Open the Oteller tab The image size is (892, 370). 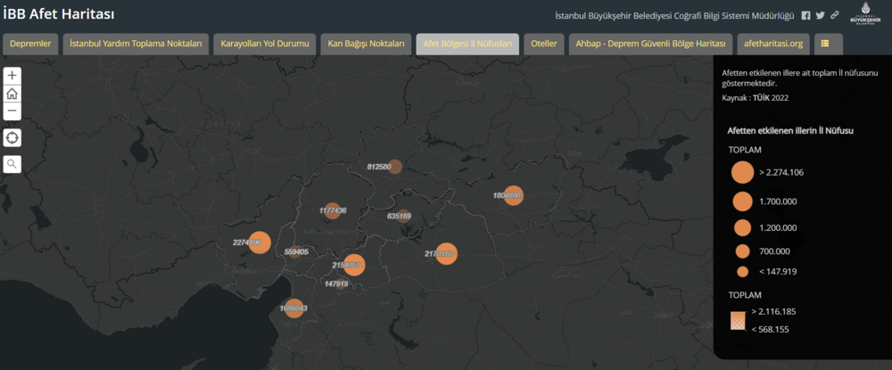click(x=543, y=44)
